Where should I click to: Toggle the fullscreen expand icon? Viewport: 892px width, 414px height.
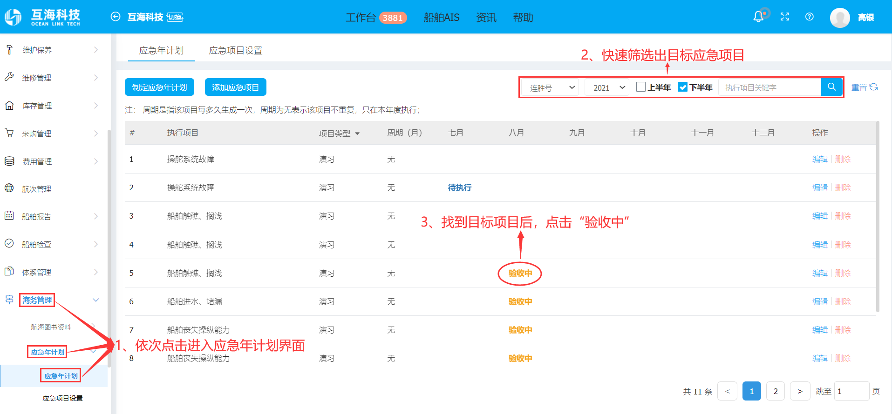point(785,17)
